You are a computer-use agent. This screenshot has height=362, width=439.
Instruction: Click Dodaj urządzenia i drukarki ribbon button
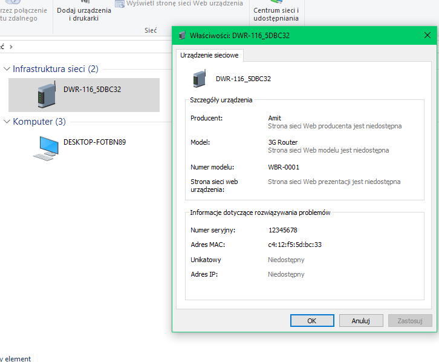pos(84,14)
